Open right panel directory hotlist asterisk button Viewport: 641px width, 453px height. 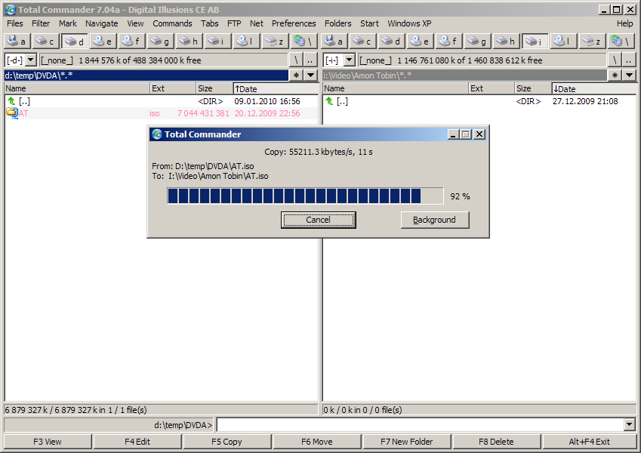pyautogui.click(x=615, y=75)
